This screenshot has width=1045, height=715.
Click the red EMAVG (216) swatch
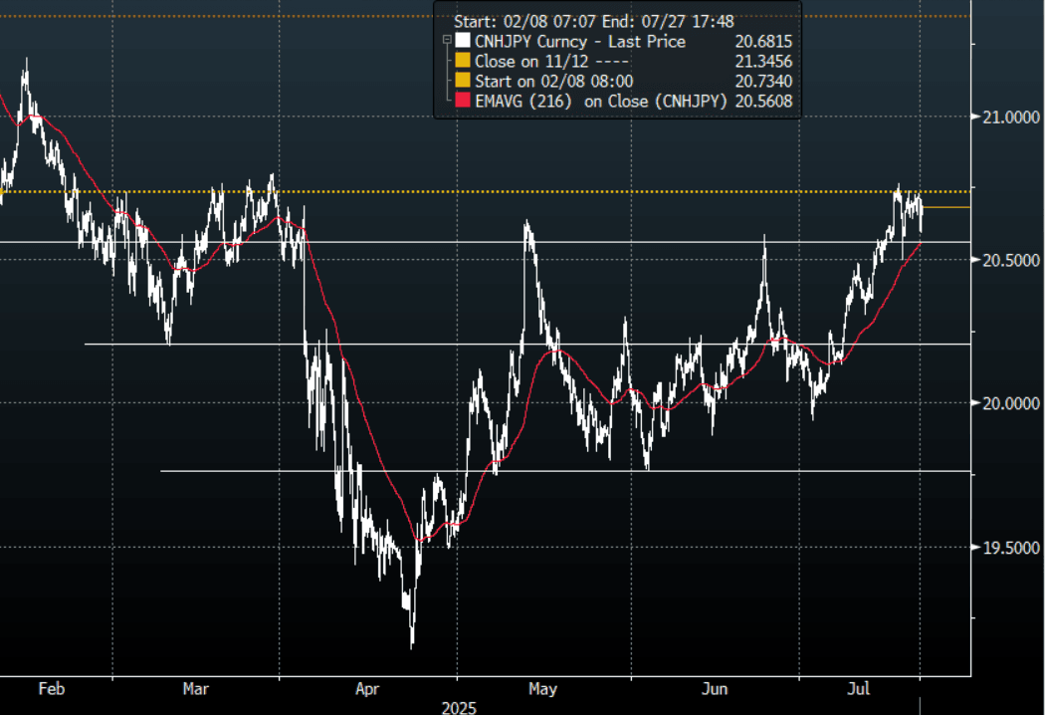point(463,102)
